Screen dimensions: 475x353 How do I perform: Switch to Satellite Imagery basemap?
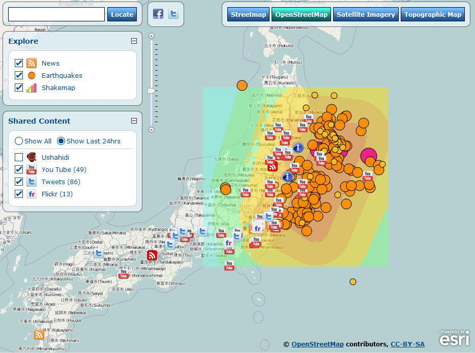[x=366, y=14]
